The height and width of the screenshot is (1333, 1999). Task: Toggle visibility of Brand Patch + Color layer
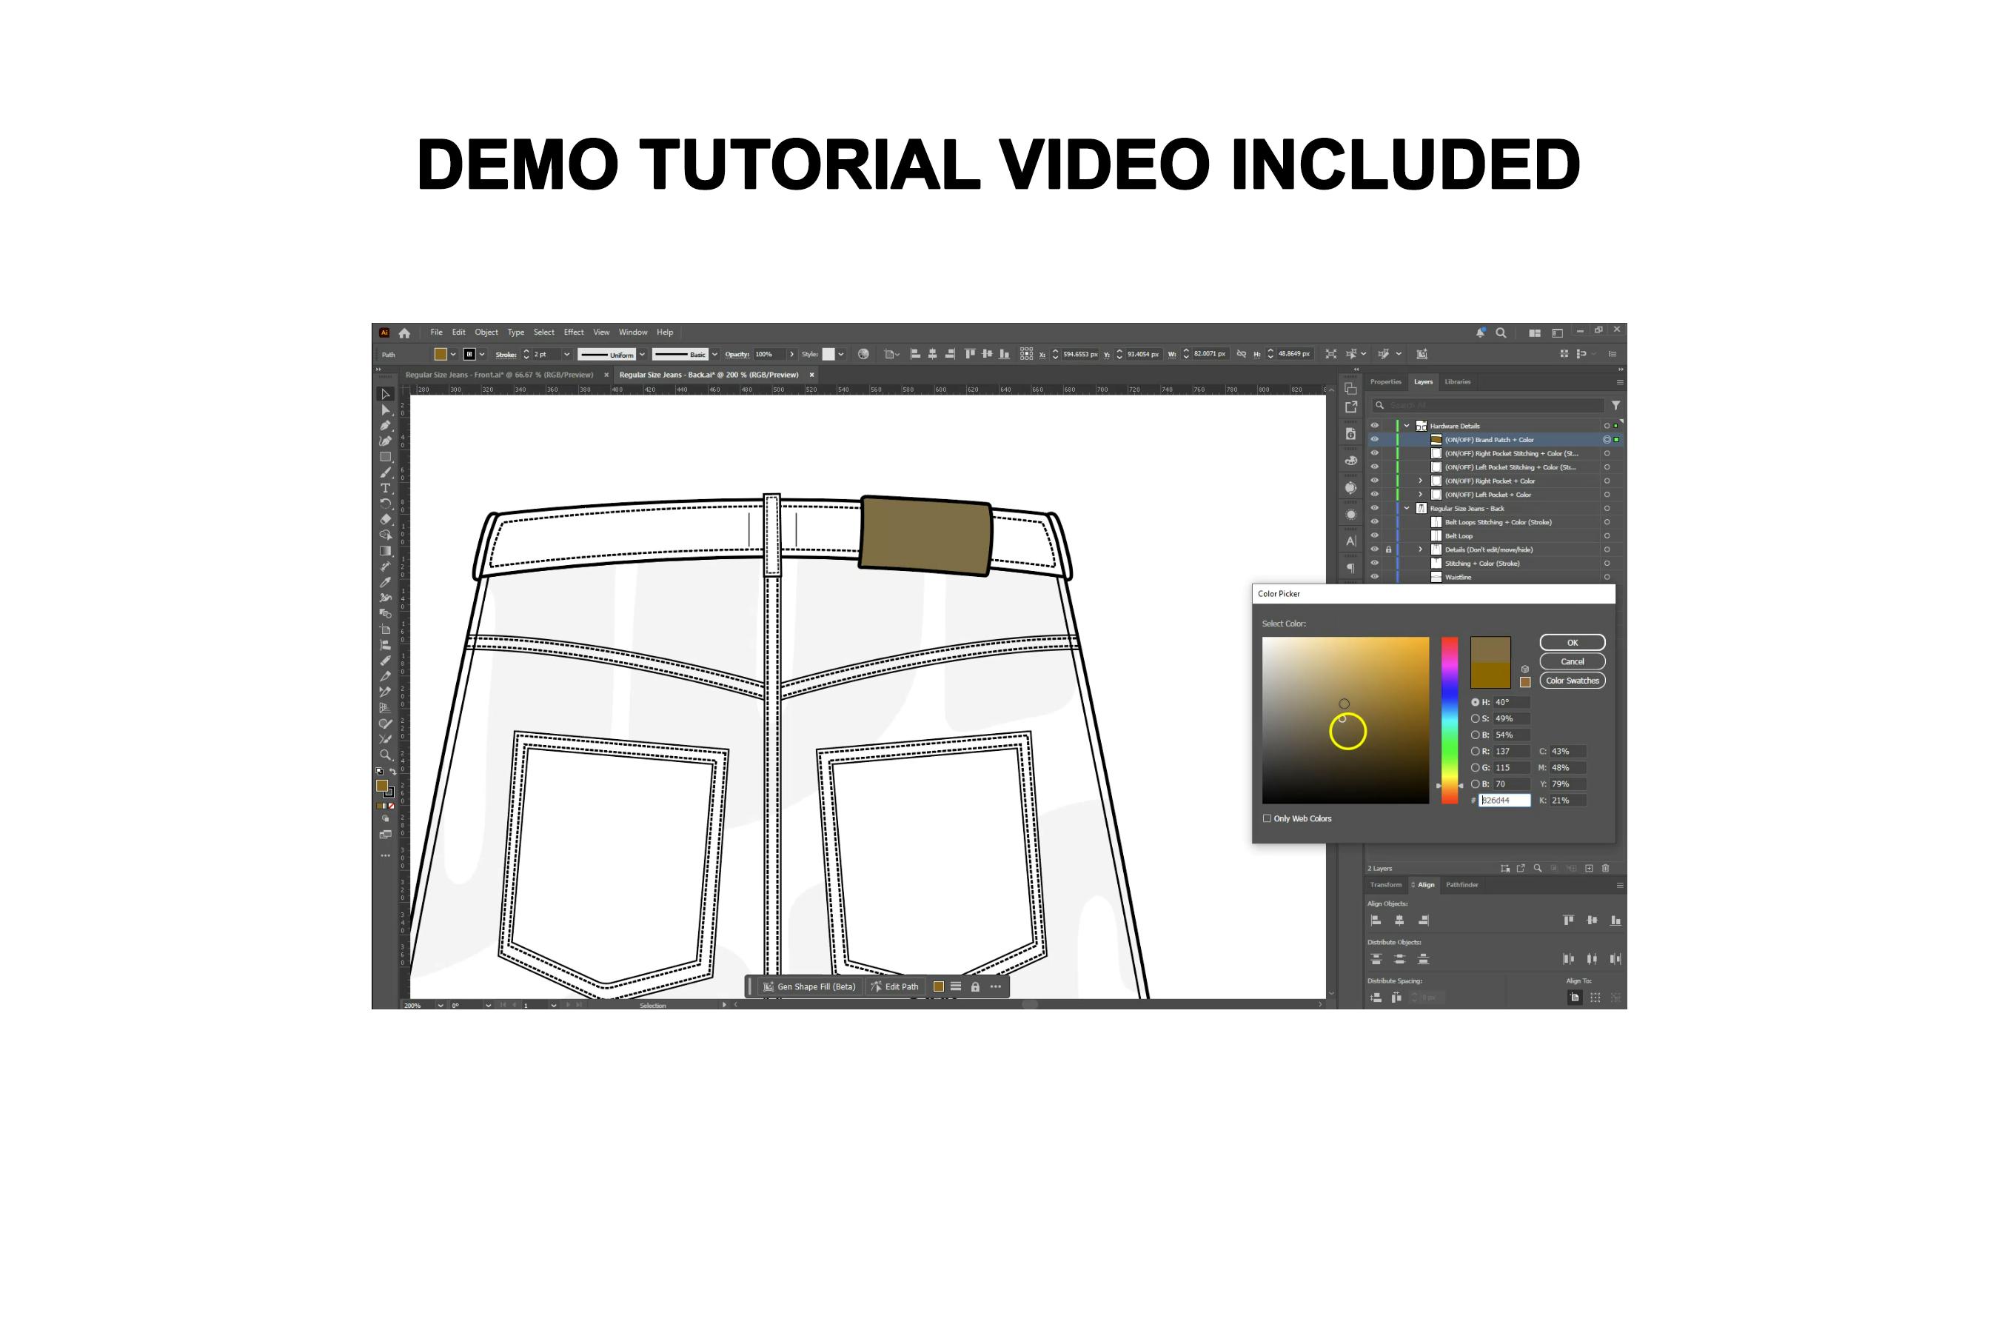click(x=1374, y=439)
